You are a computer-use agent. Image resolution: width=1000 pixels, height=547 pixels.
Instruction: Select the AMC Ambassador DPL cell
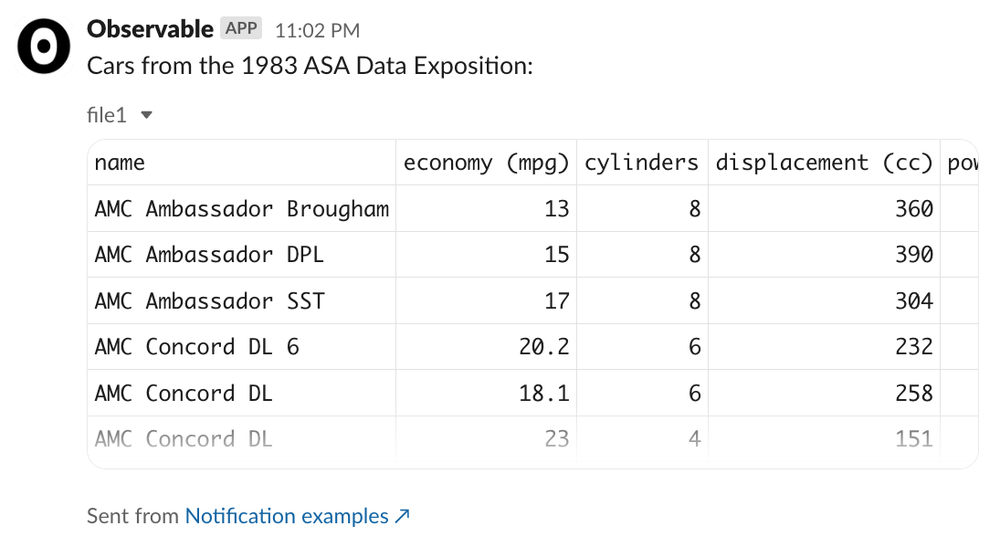(209, 255)
